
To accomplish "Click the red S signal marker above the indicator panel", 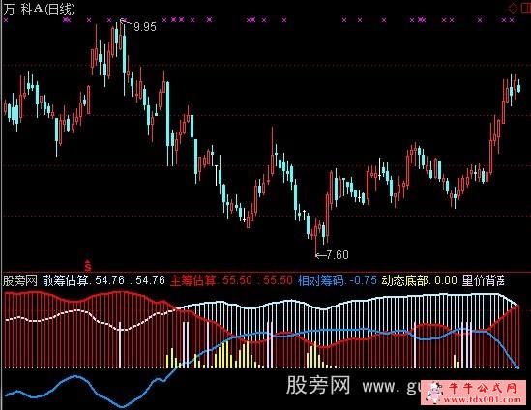I will (x=88, y=266).
